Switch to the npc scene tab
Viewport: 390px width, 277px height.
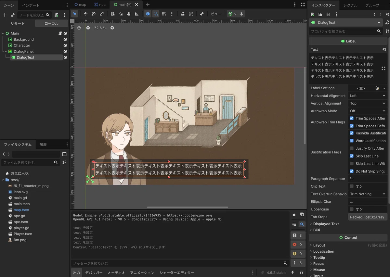pyautogui.click(x=100, y=5)
